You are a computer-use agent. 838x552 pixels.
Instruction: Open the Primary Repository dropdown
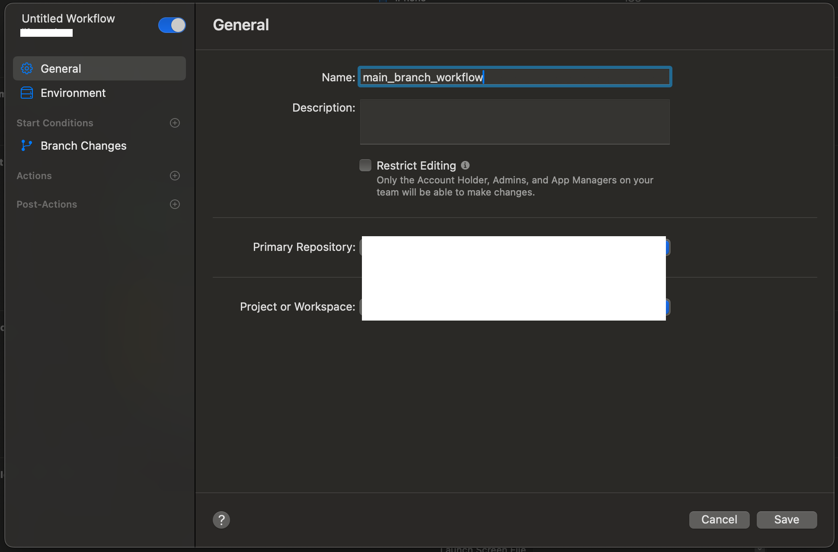(668, 247)
